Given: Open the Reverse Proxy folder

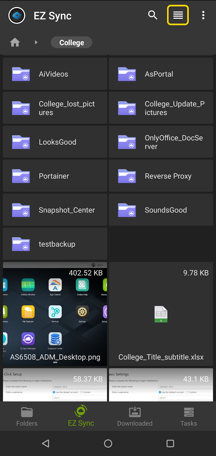Looking at the screenshot, I should click(161, 176).
